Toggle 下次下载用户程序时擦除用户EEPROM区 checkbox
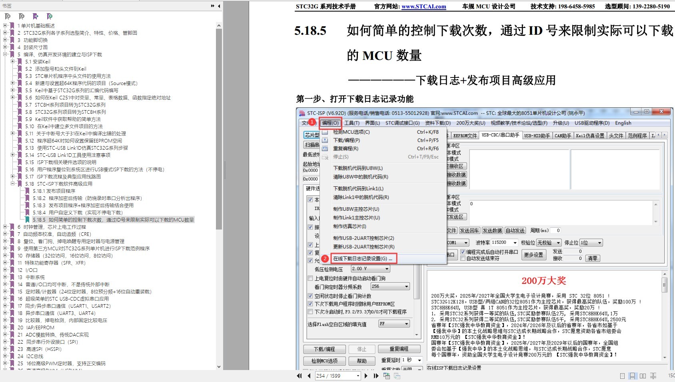Image resolution: width=675 pixels, height=382 pixels. pos(310,304)
